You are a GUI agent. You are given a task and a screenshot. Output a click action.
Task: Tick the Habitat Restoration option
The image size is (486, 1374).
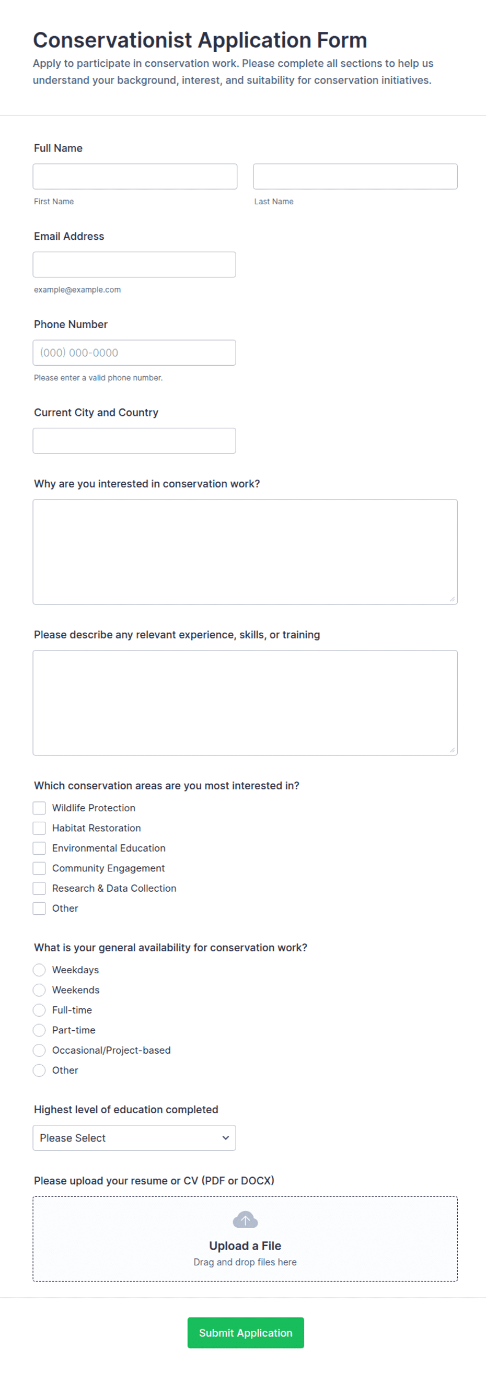(39, 828)
